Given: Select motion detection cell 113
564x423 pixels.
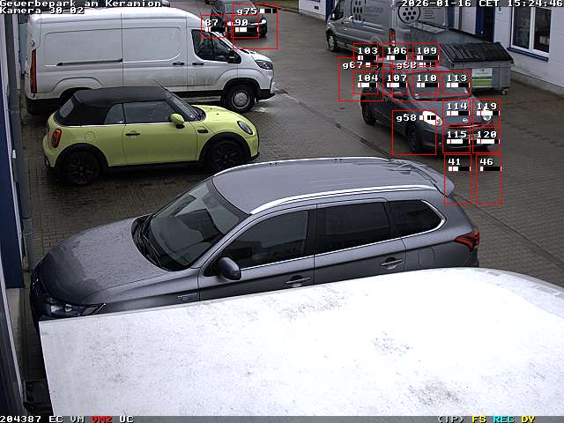Looking at the screenshot, I should click(x=456, y=83).
